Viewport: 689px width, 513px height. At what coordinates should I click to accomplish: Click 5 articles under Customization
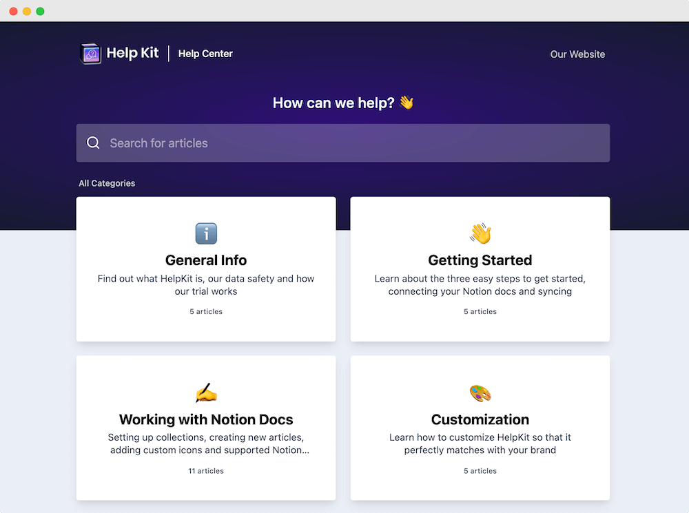tap(480, 471)
